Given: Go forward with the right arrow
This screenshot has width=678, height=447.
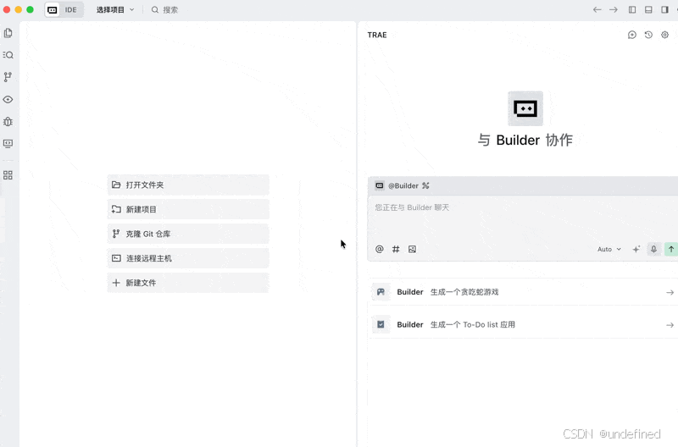Looking at the screenshot, I should click(x=614, y=9).
